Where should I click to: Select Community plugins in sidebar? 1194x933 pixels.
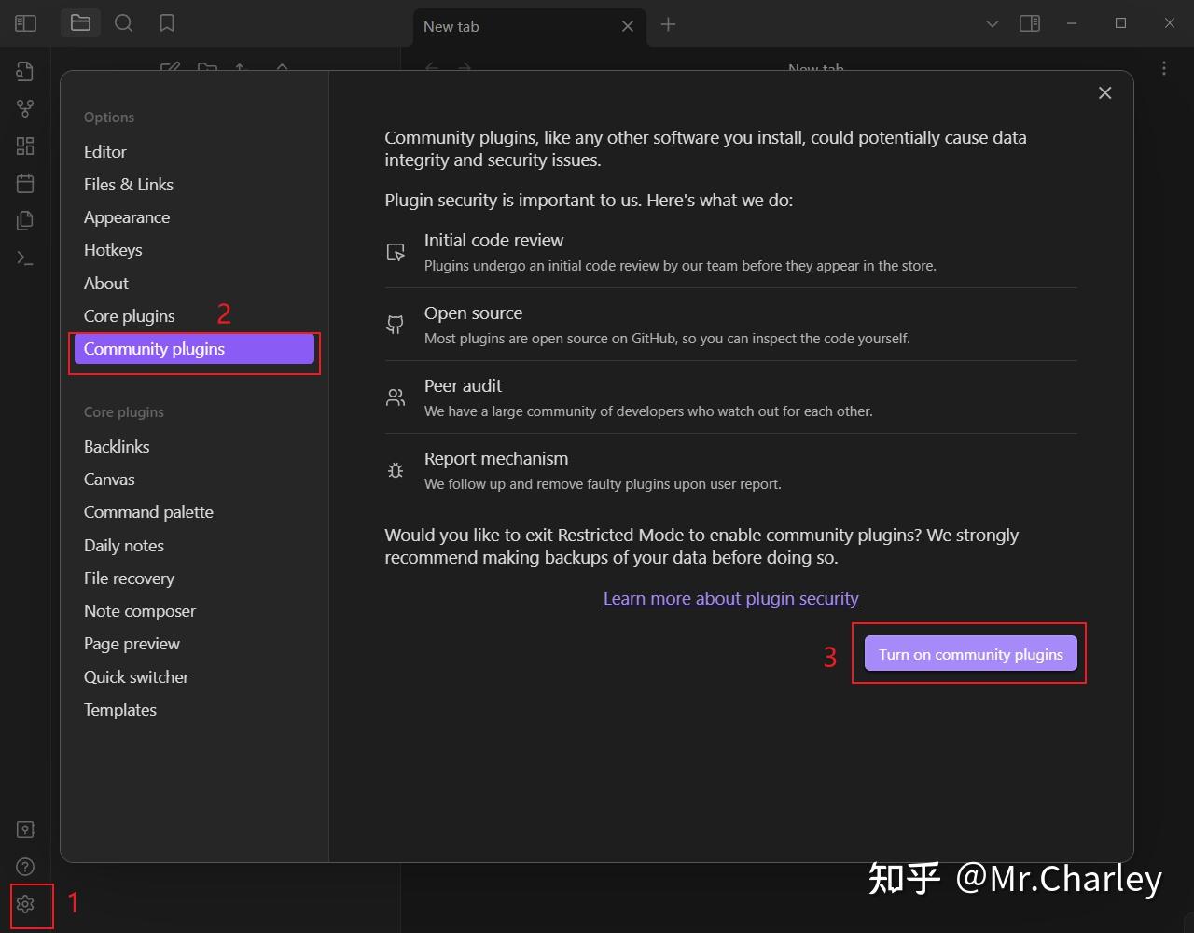[154, 349]
